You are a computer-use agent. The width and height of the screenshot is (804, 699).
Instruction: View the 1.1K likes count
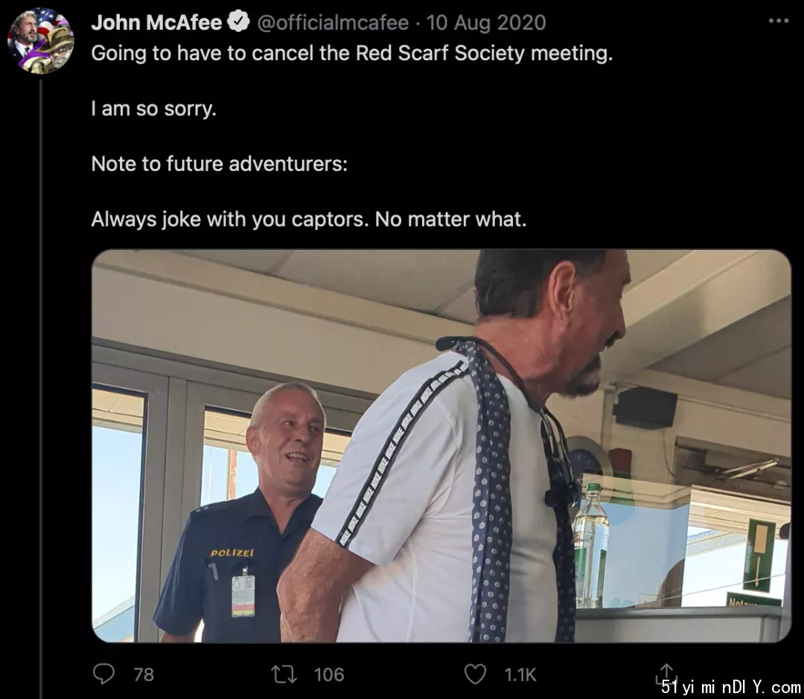click(x=520, y=674)
